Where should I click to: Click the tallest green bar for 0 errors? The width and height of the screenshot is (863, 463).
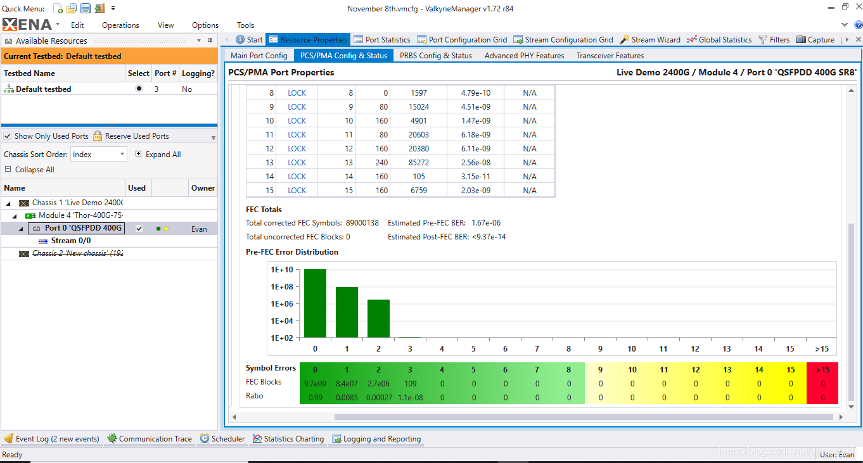[x=315, y=303]
